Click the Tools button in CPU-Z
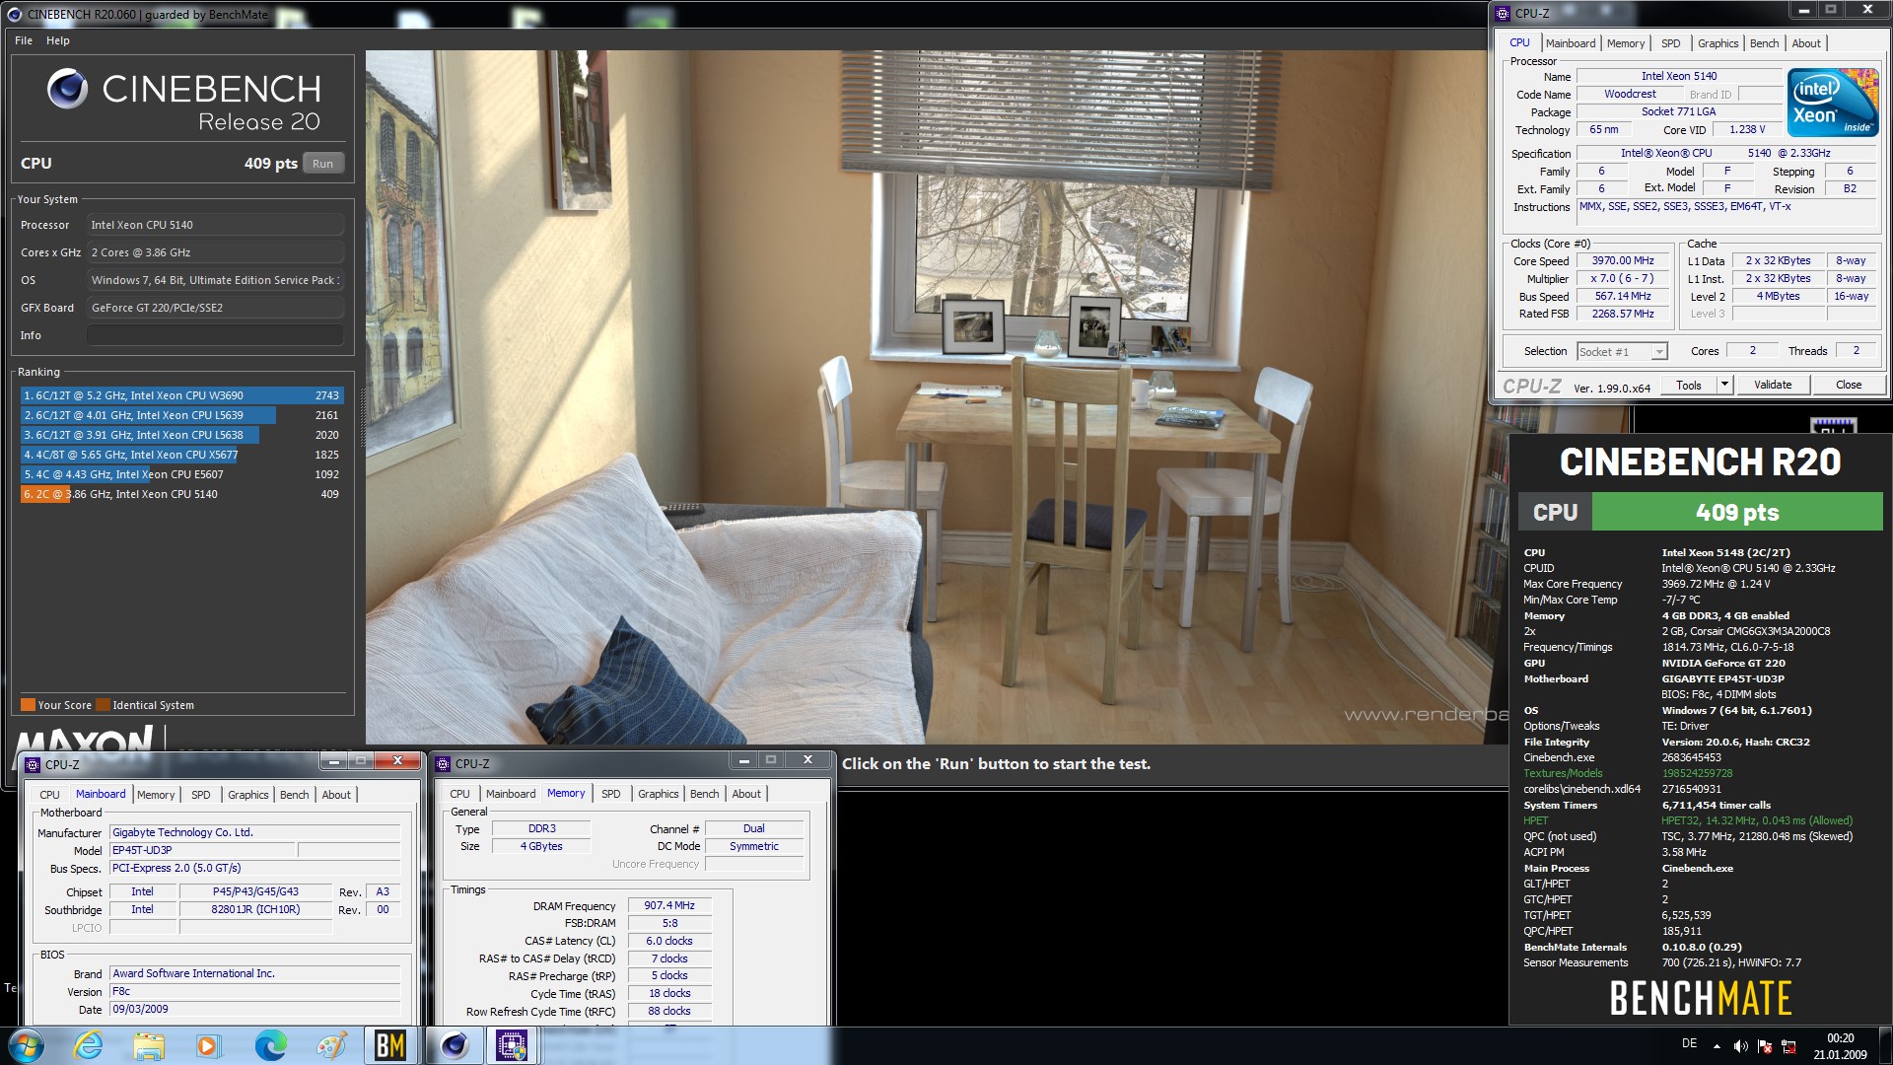Image resolution: width=1893 pixels, height=1065 pixels. 1689,386
